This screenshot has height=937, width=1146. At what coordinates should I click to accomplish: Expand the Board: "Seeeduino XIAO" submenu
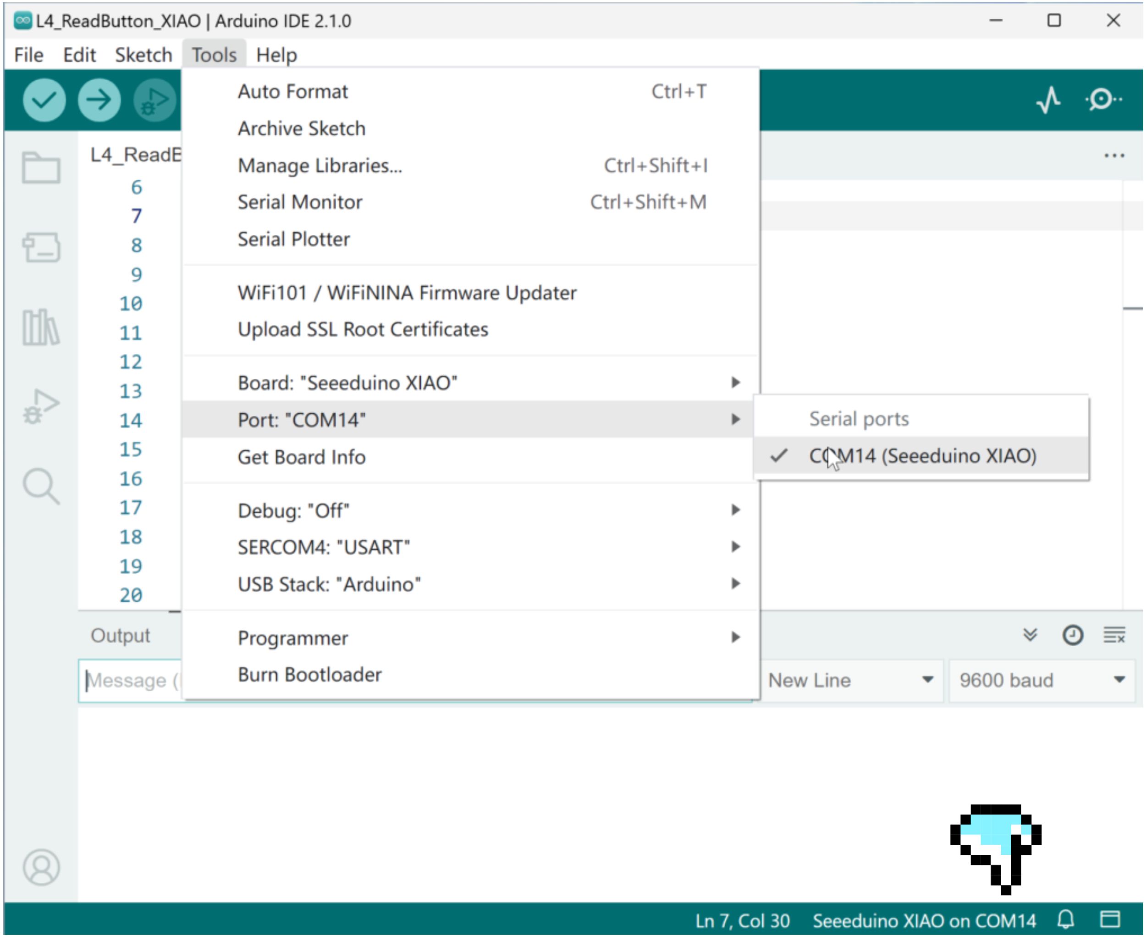pos(470,383)
